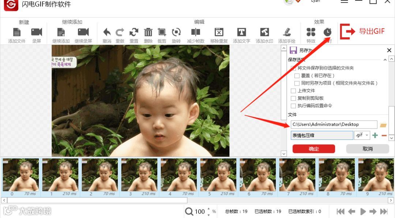Image resolution: width=395 pixels, height=218 pixels.
Task: Jump to last frame playback button
Action: [384, 211]
